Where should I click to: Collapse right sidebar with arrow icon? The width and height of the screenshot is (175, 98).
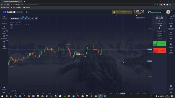[x=171, y=93]
